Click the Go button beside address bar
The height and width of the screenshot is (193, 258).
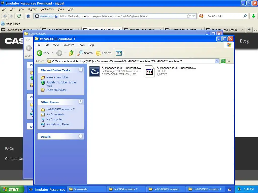pos(225,61)
